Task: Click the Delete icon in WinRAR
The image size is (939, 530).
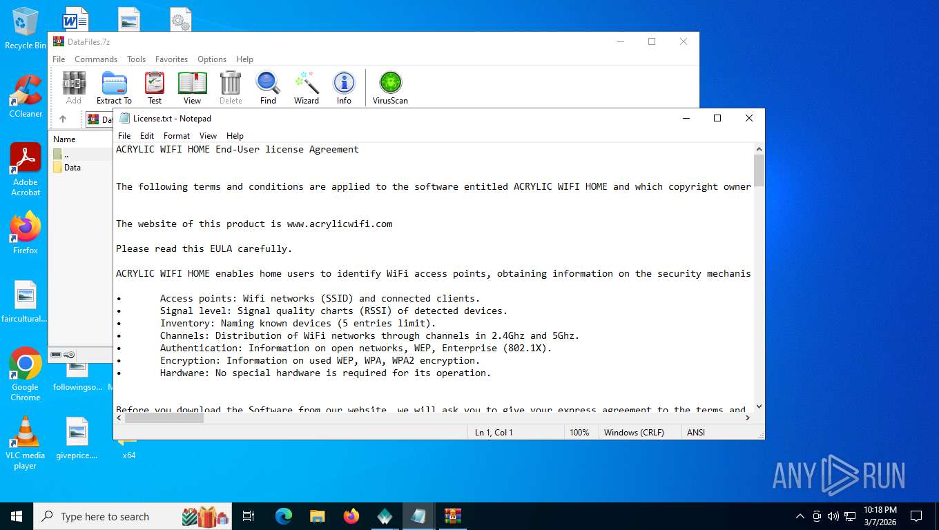Action: (231, 88)
